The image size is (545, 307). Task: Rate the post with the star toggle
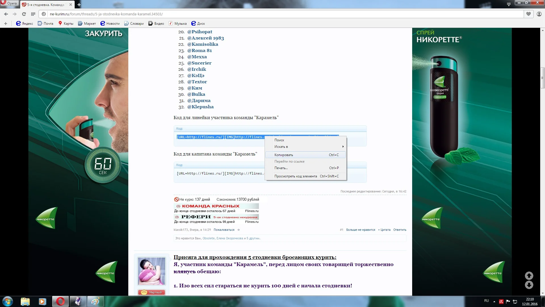pyautogui.click(x=239, y=230)
